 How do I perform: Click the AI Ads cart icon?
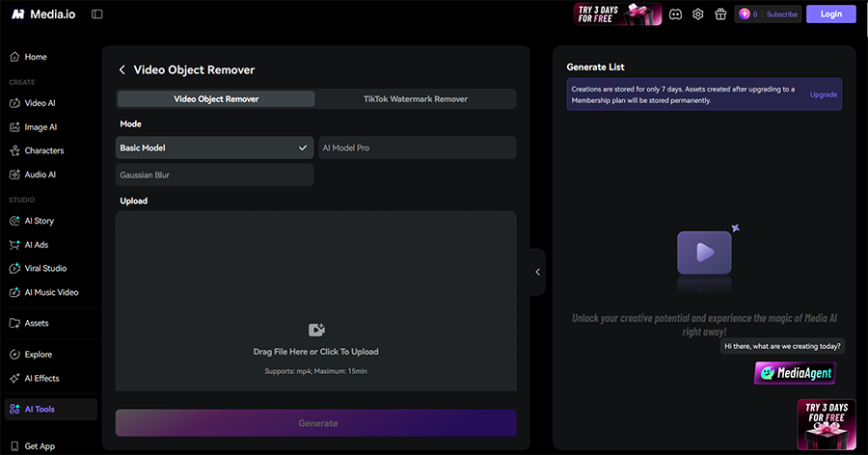14,245
